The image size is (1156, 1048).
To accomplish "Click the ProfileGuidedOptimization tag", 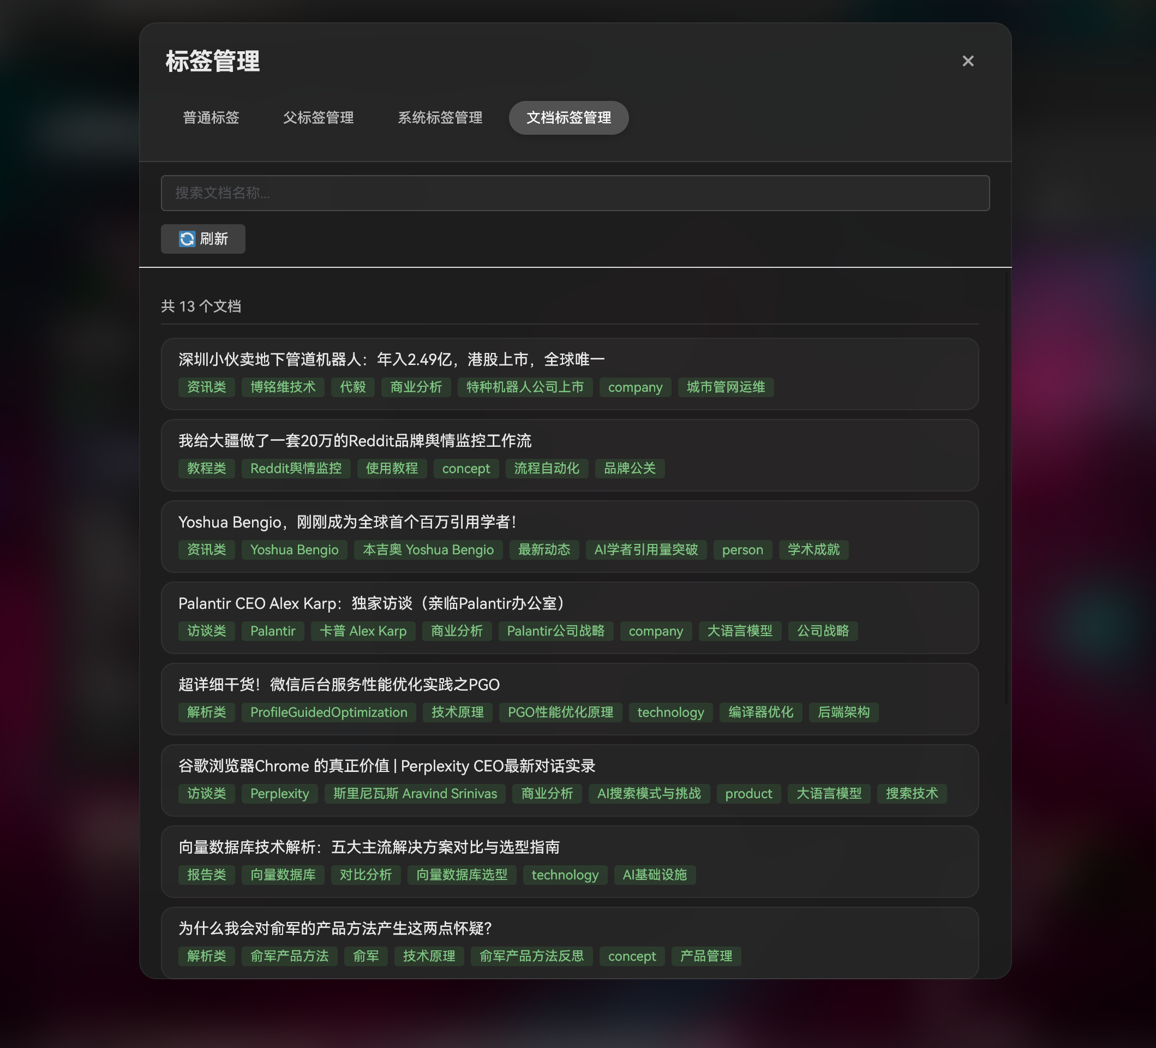I will click(328, 712).
